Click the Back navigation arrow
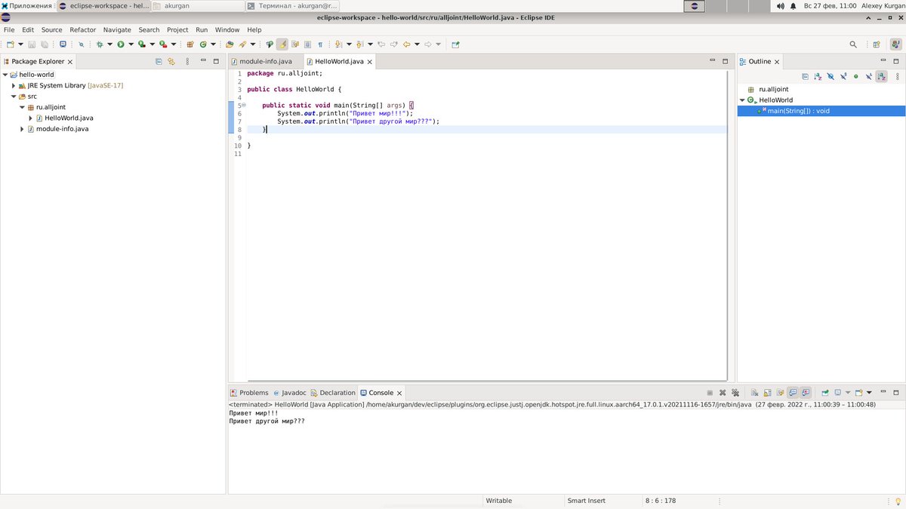 (406, 44)
